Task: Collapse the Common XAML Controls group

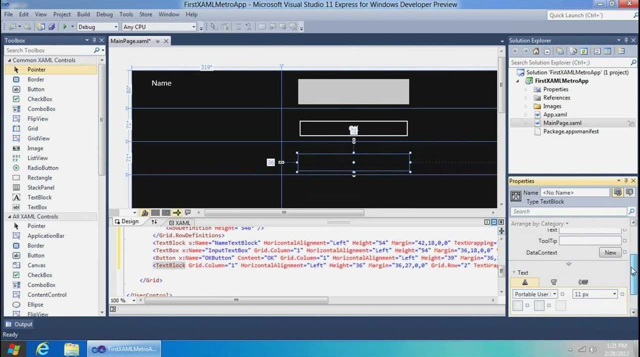Action: point(9,60)
